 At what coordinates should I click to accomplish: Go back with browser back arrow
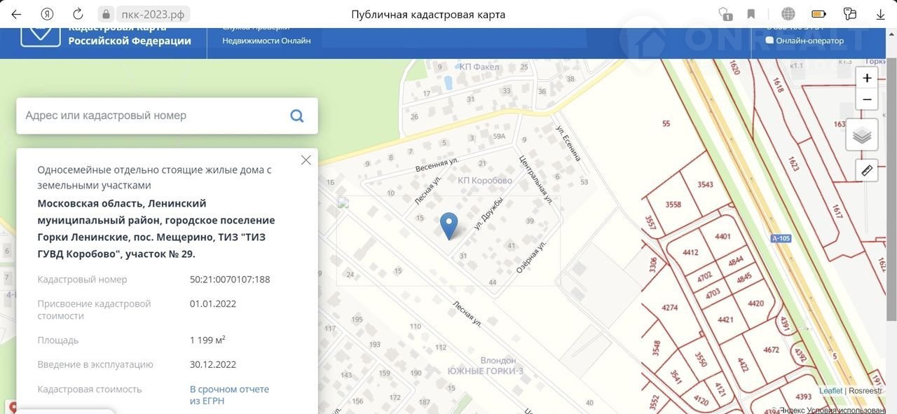coord(16,14)
